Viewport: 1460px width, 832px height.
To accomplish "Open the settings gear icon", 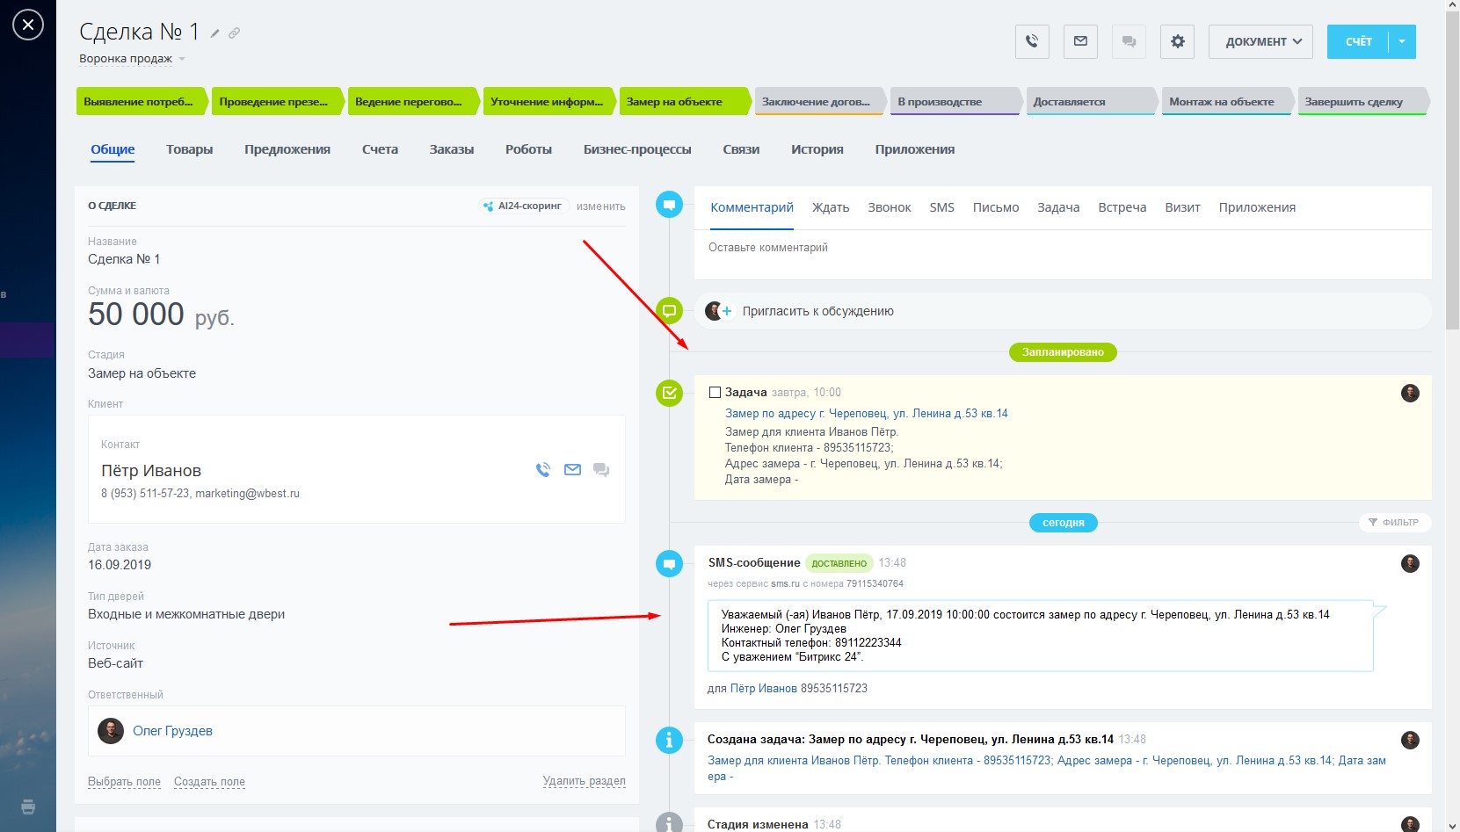I will click(x=1177, y=41).
